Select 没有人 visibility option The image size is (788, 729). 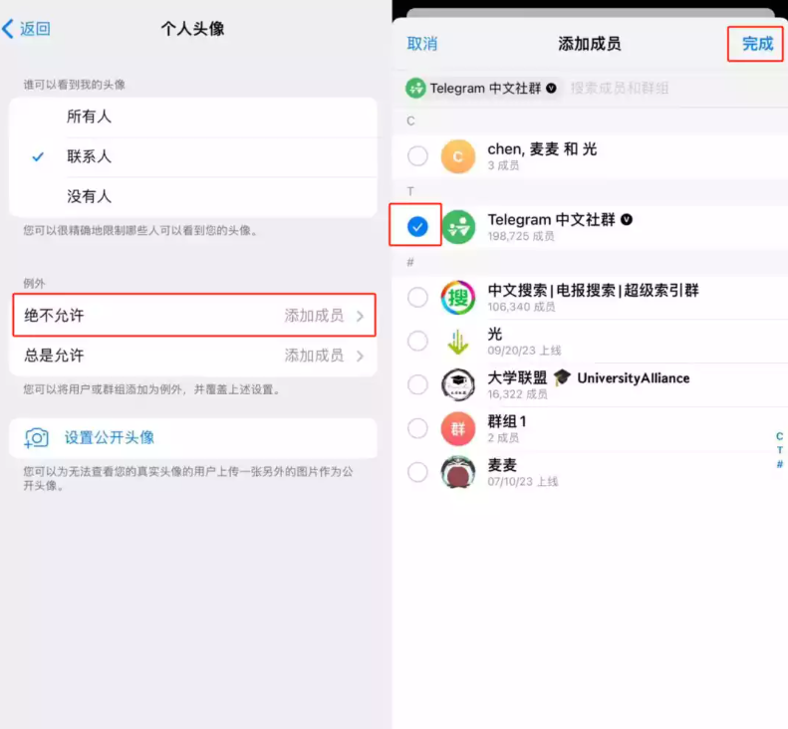(193, 196)
